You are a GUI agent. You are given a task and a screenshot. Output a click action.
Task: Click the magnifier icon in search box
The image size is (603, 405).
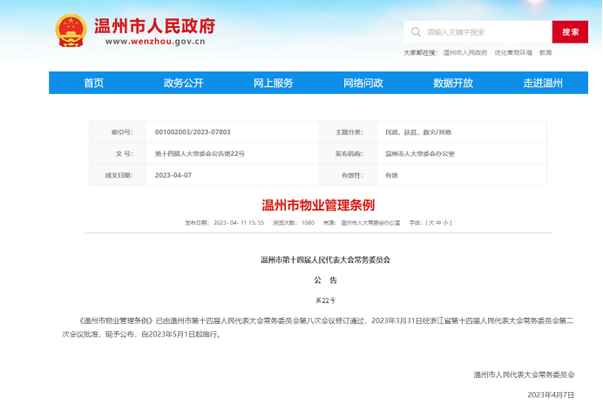(x=415, y=32)
